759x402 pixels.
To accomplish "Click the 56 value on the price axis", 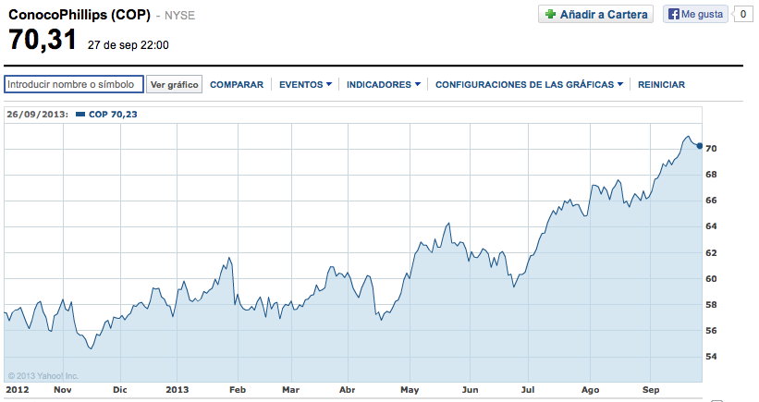I will 711,331.
